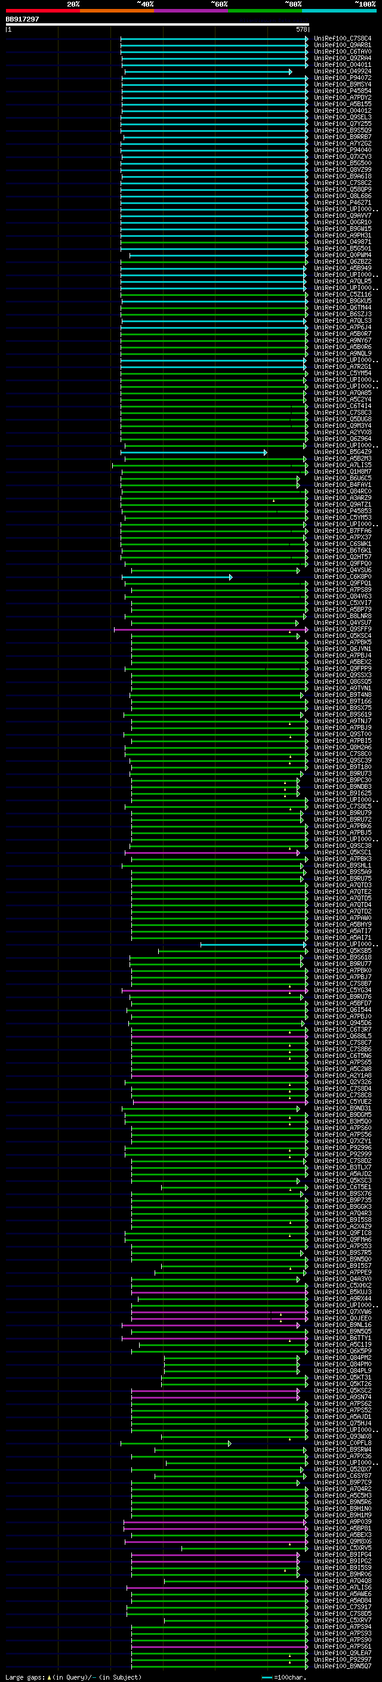Open hit UniRef100_Q9AR81
Screen dimensions: 382x1682
point(342,45)
